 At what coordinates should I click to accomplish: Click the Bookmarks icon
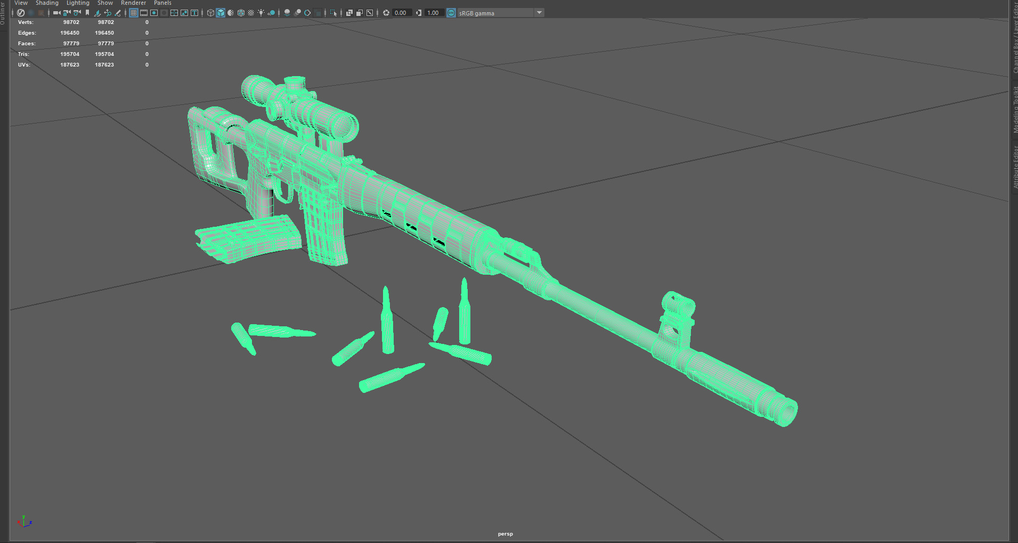pyautogui.click(x=87, y=13)
